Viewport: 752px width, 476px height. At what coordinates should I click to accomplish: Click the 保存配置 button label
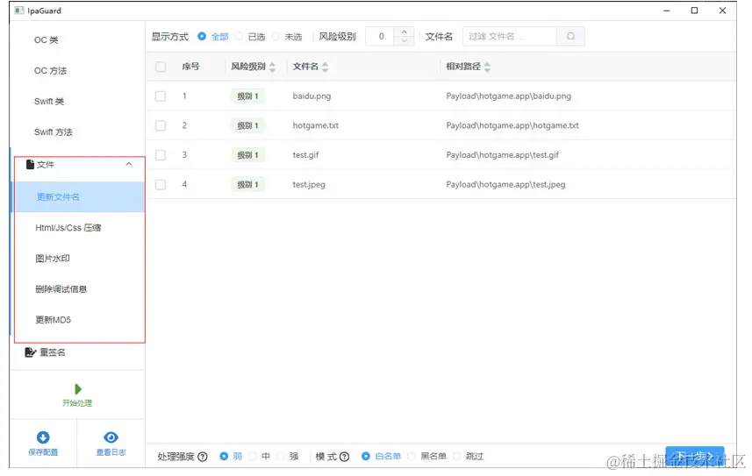coord(43,452)
